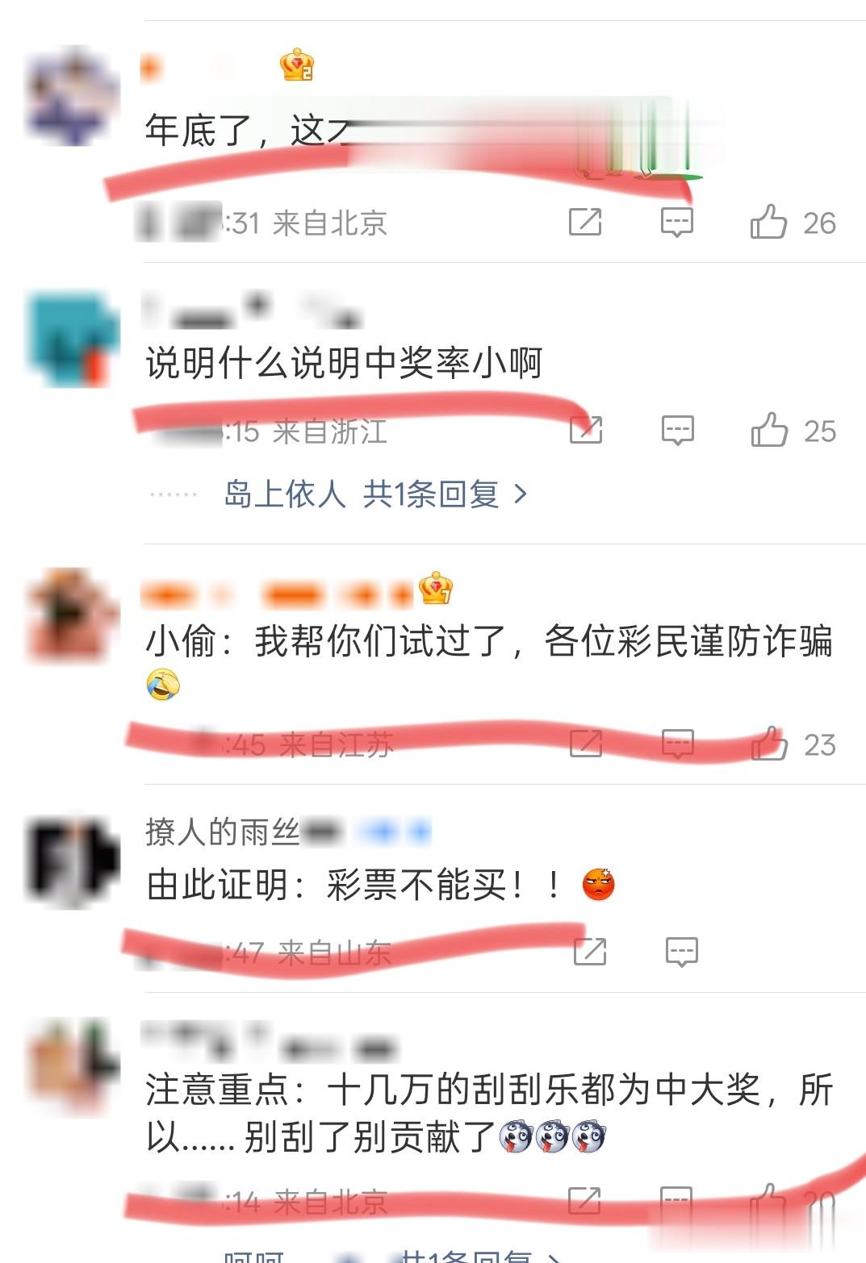Share the 说明什么说明中奖率小啊 comment
866x1263 pixels.
[x=586, y=430]
